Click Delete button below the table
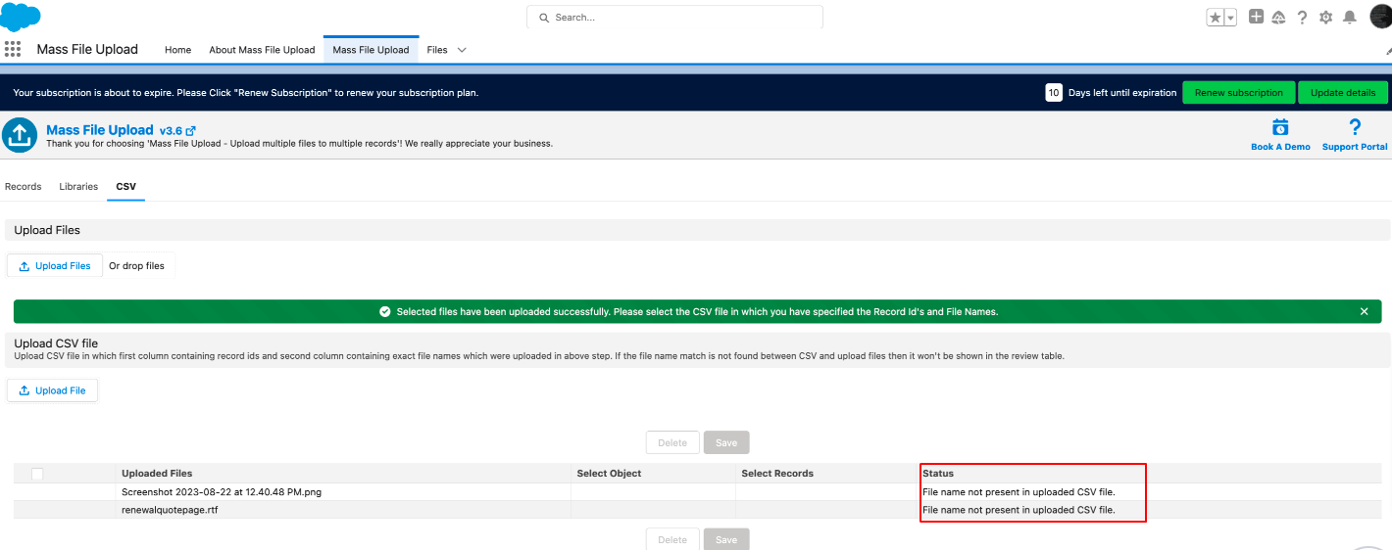The height and width of the screenshot is (550, 1392). [672, 539]
